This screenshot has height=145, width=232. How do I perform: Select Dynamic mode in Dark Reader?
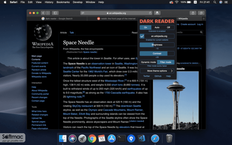pos(148,62)
